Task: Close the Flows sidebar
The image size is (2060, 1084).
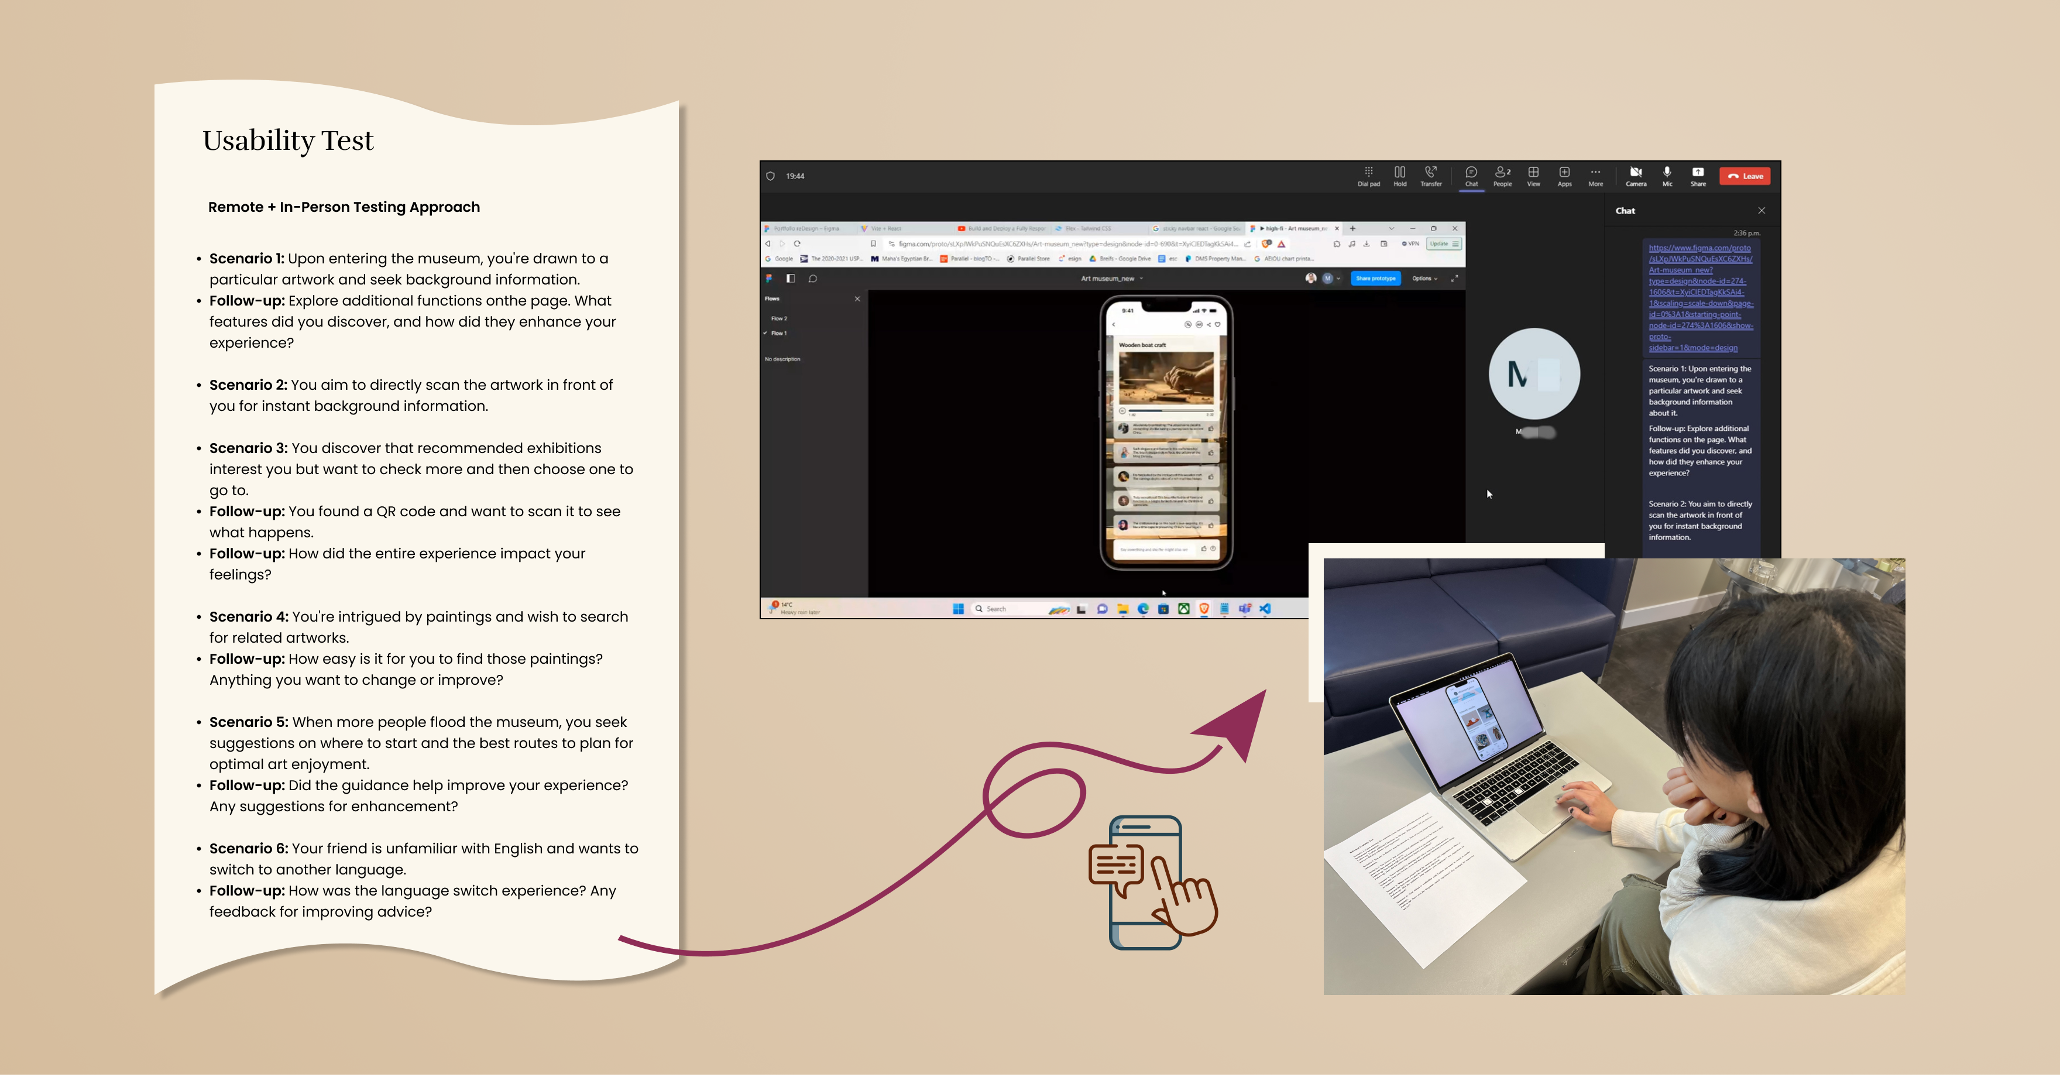Action: coord(857,299)
